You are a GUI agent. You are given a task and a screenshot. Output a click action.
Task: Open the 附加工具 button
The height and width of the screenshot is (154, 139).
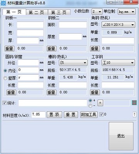click(x=89, y=114)
